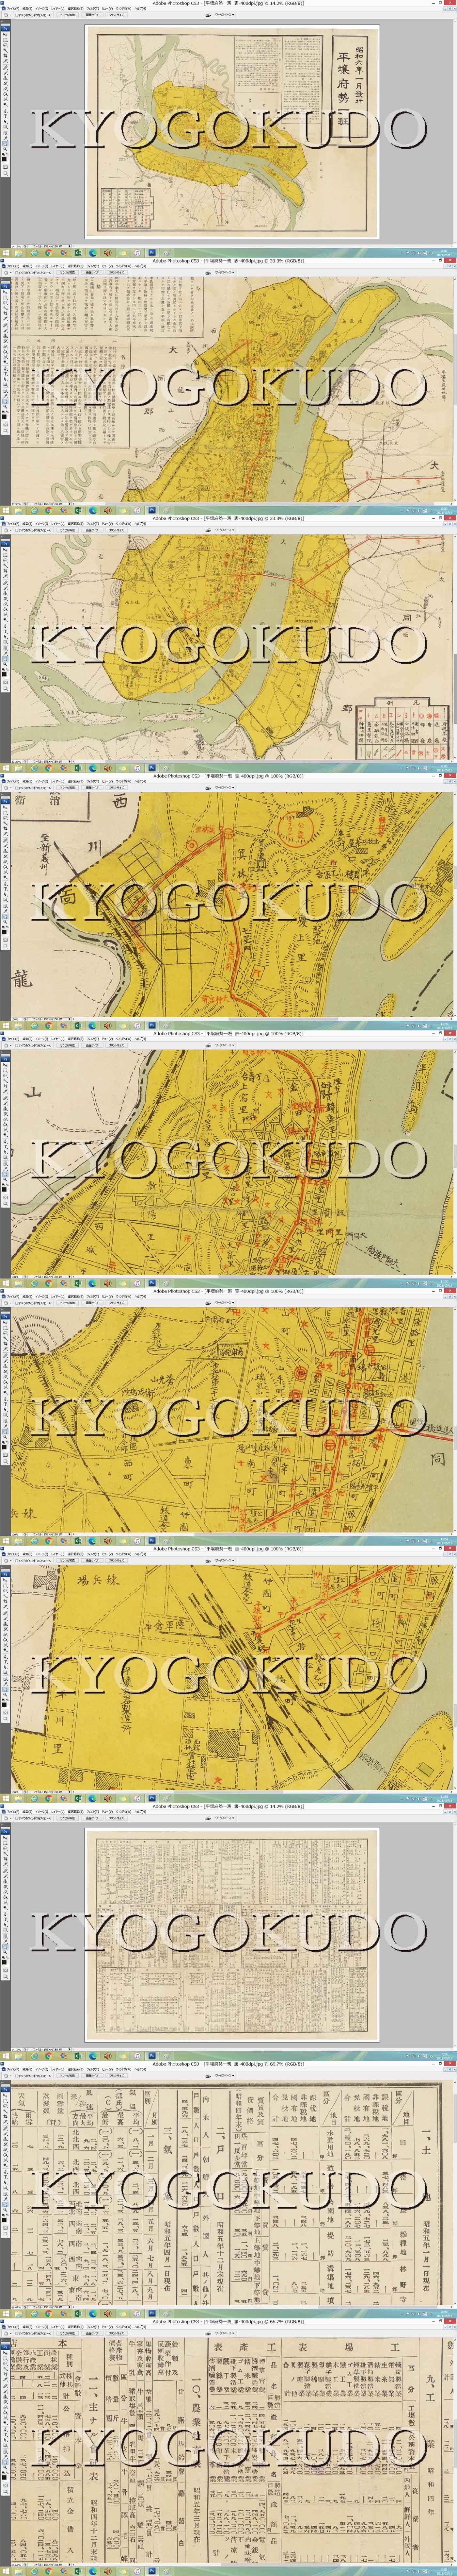
Task: Select the Pen tool in the full-map 14.2% window
Action: tap(5, 111)
